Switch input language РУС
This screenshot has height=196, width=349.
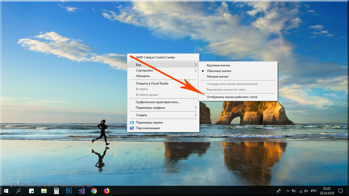(314, 191)
